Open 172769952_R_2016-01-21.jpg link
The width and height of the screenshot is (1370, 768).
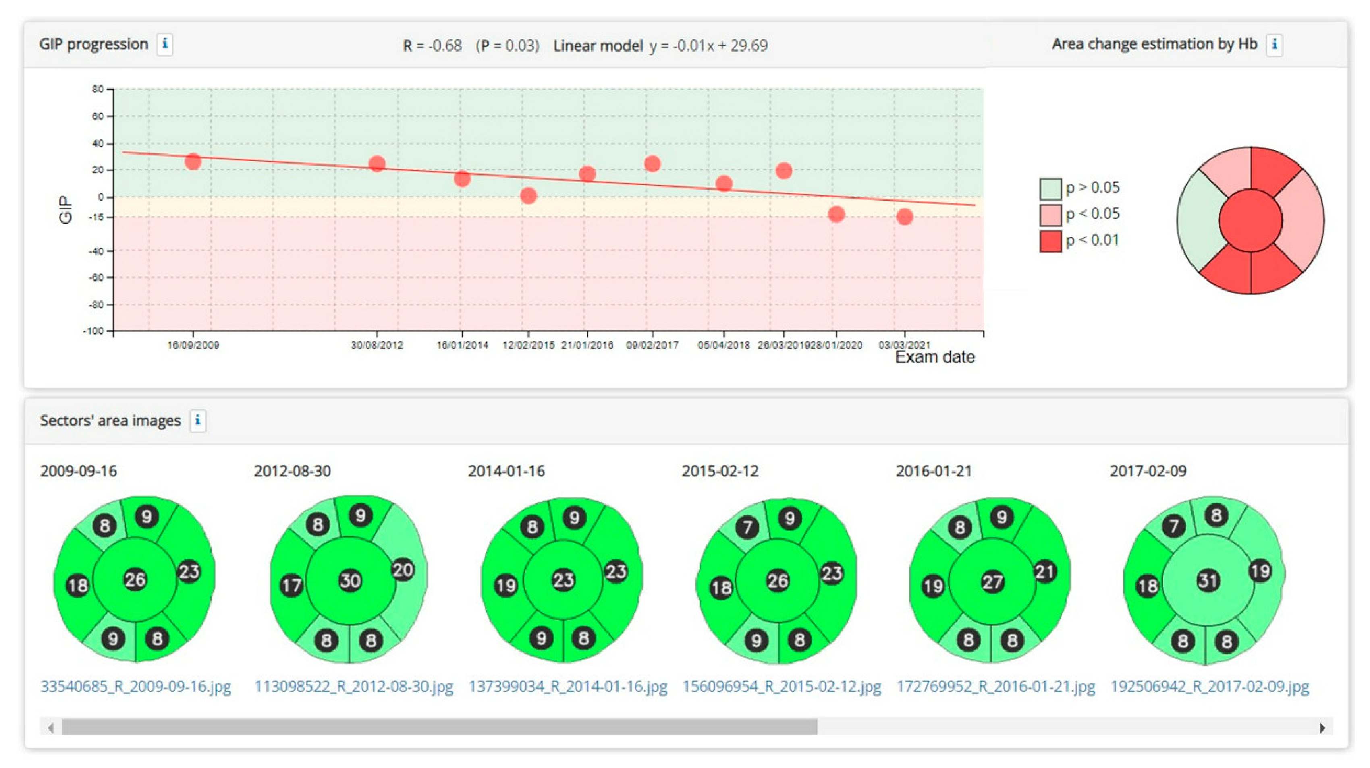coord(996,686)
